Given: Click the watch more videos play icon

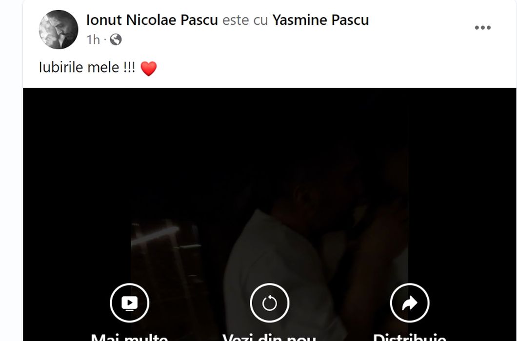Looking at the screenshot, I should pyautogui.click(x=130, y=303).
